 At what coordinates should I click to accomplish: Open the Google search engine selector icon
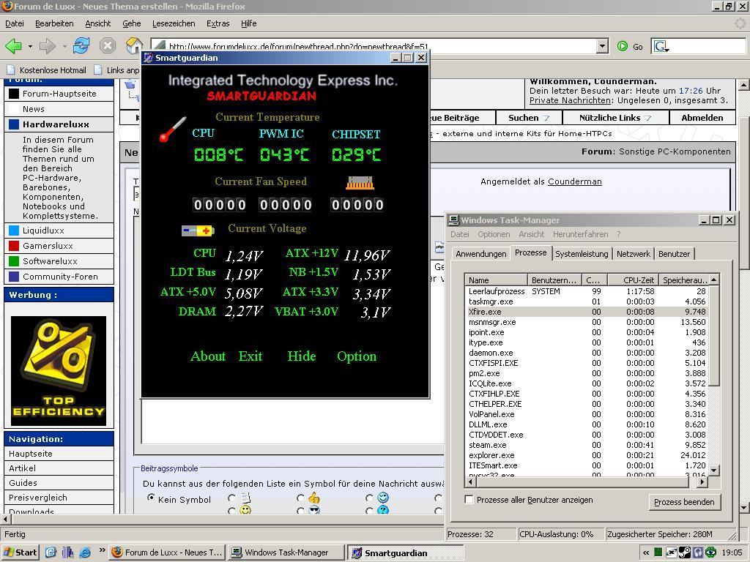point(661,46)
